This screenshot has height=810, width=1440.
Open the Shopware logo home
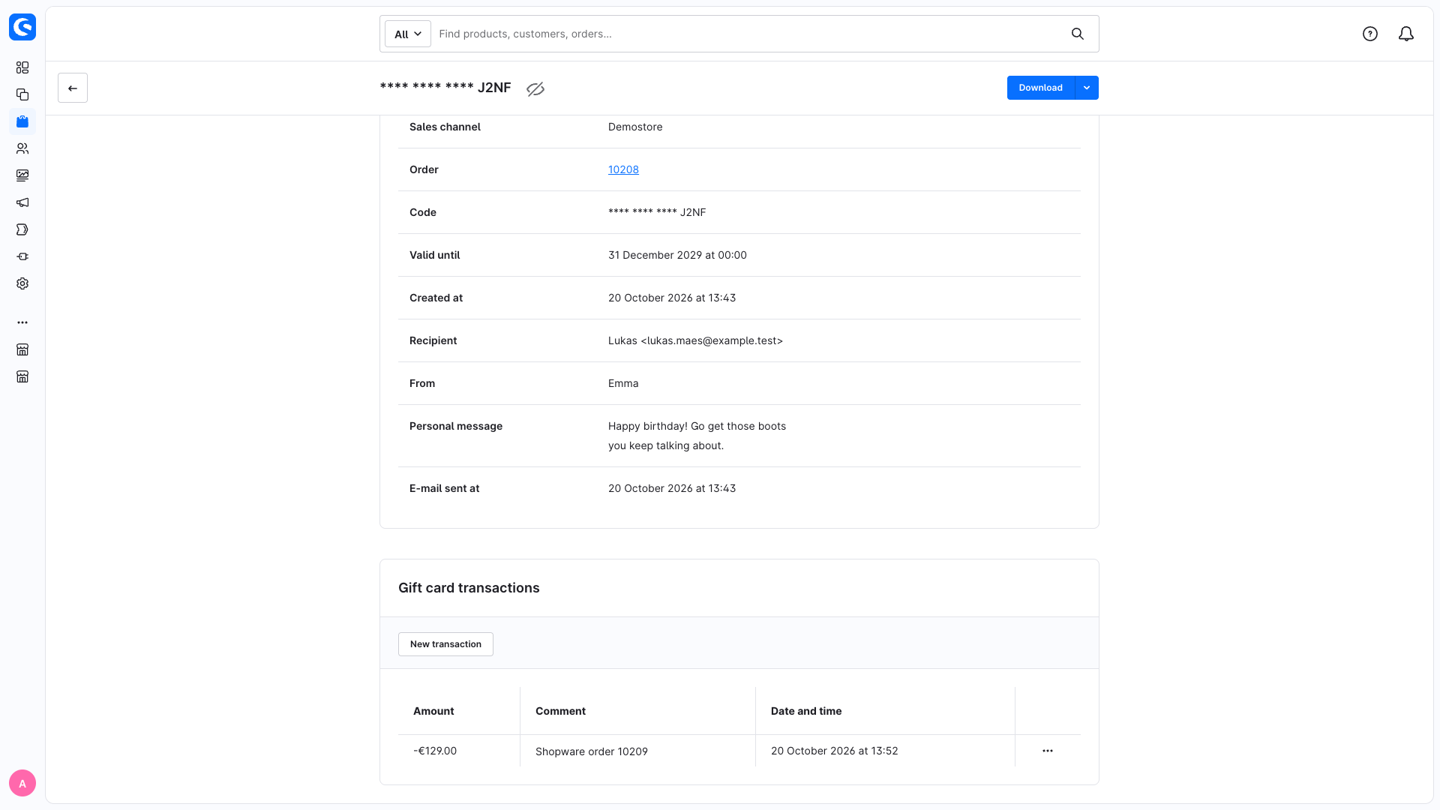tap(22, 27)
